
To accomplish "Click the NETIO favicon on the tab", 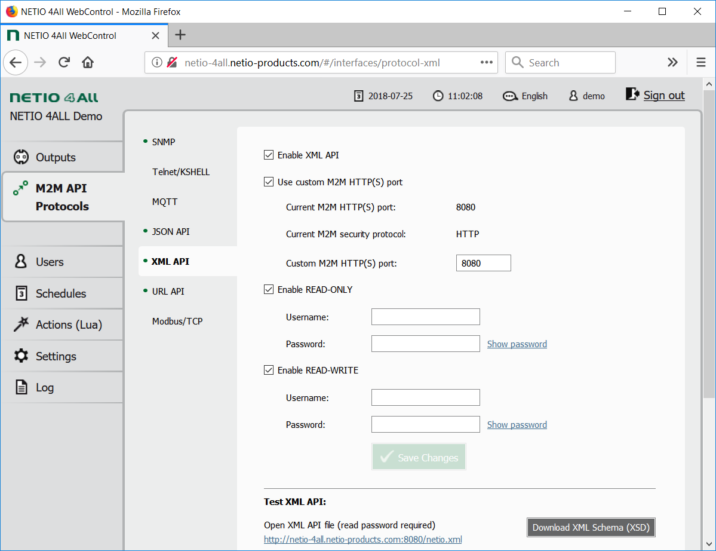I will [13, 36].
